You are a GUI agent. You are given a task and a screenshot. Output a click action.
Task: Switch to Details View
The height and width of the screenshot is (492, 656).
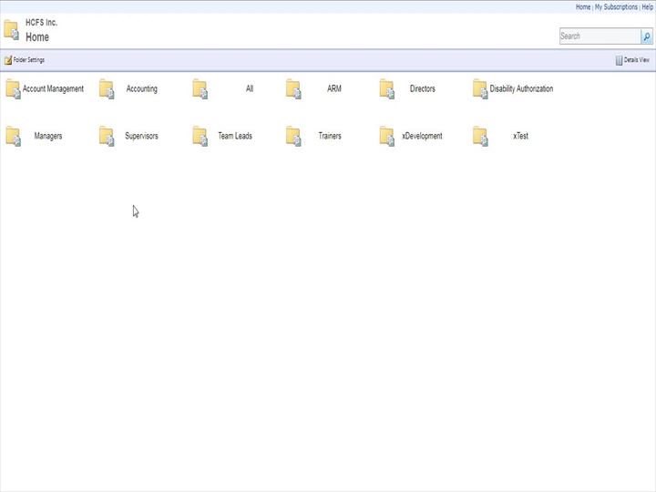point(637,60)
